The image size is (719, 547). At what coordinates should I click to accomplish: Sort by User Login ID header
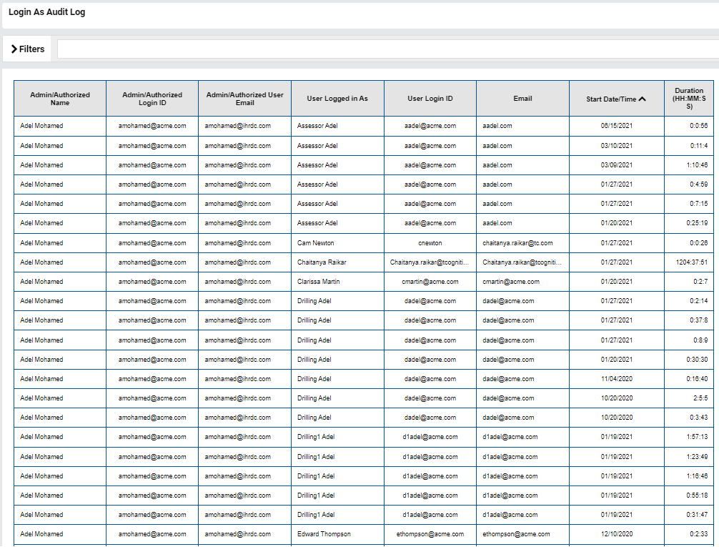pos(430,99)
